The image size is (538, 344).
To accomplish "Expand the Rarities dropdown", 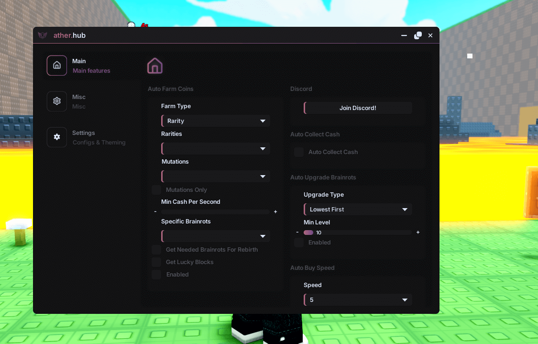I will (216, 149).
